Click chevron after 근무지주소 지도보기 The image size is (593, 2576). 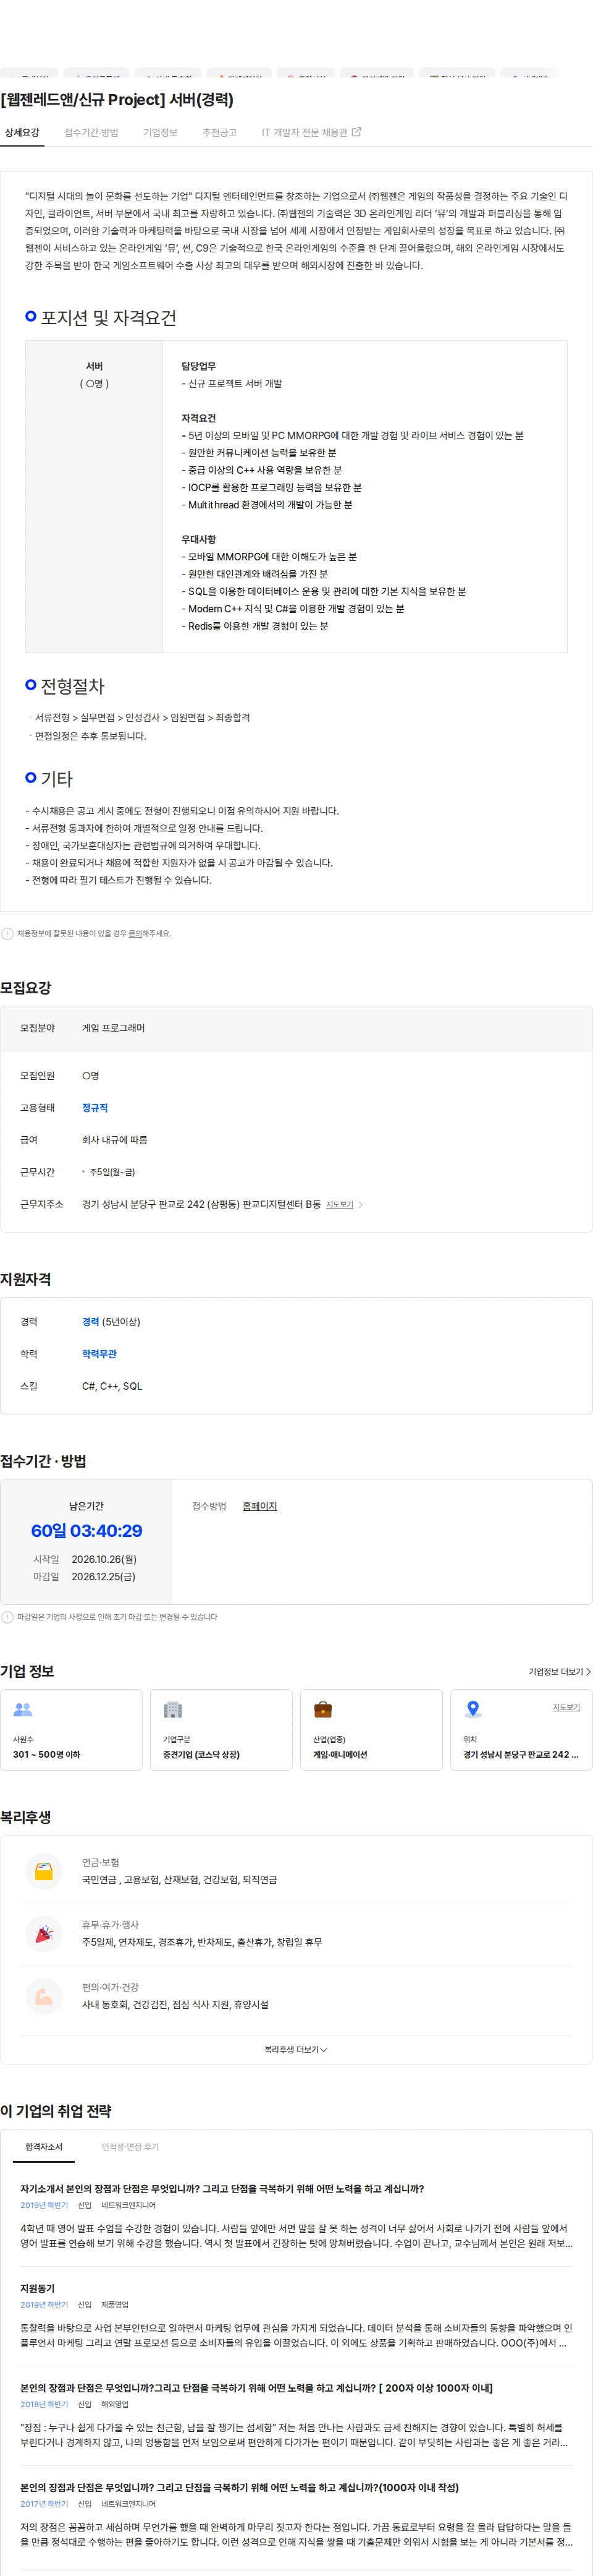pos(360,1204)
